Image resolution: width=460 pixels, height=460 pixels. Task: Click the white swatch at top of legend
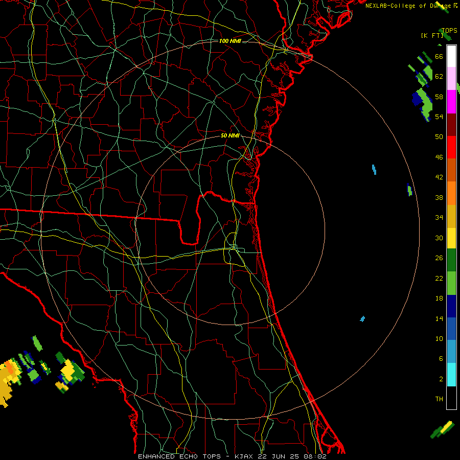click(x=451, y=56)
